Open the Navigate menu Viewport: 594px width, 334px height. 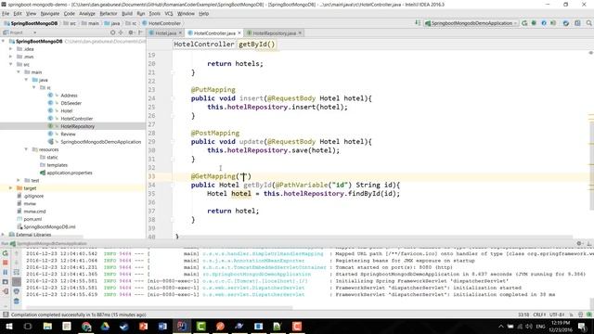pyautogui.click(x=49, y=14)
